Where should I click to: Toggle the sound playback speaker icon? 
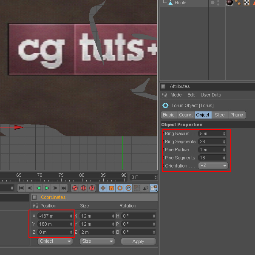(x=145, y=188)
